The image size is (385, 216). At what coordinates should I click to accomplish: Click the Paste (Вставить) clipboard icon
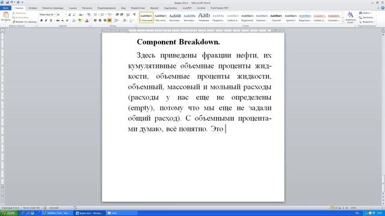pos(5,15)
